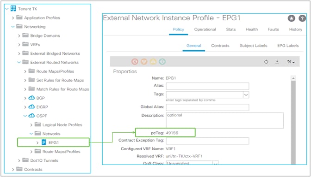Screen dimensions: 311x177
Task: Click the warning faults green icon
Action: (162, 62)
